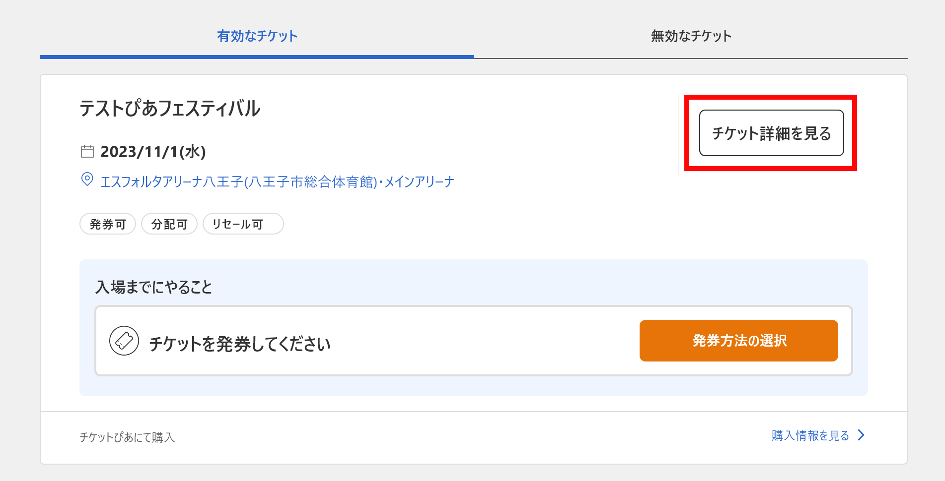Select the 発券可 tag

point(108,224)
